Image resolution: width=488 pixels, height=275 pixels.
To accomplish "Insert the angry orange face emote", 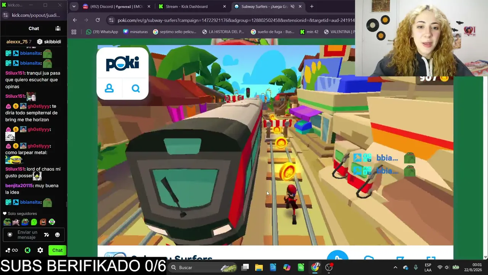I will (43, 222).
